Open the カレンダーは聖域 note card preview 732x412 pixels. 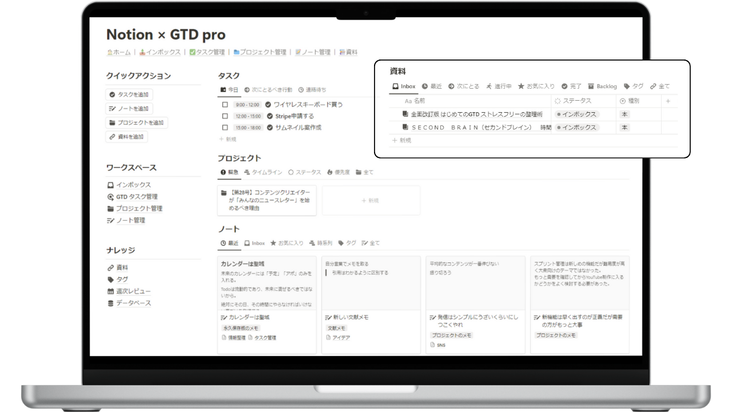[267, 283]
